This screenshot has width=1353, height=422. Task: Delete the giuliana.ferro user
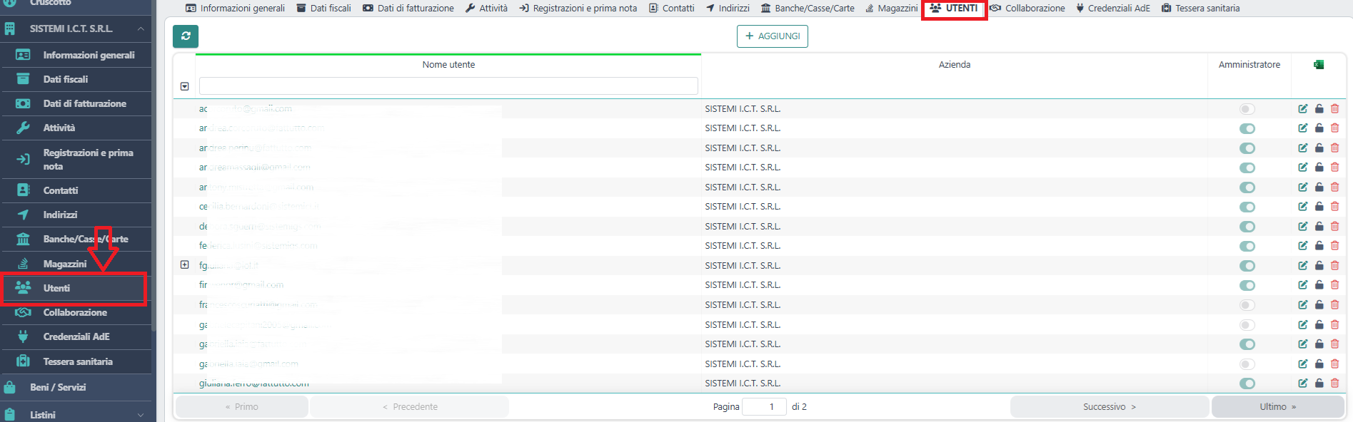coord(1335,384)
